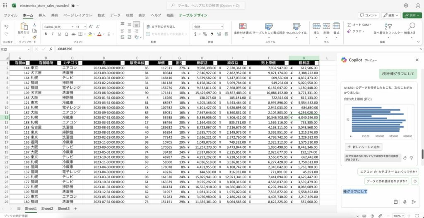Click the 共有 share button
This screenshot has height=218, width=424.
(412, 15)
